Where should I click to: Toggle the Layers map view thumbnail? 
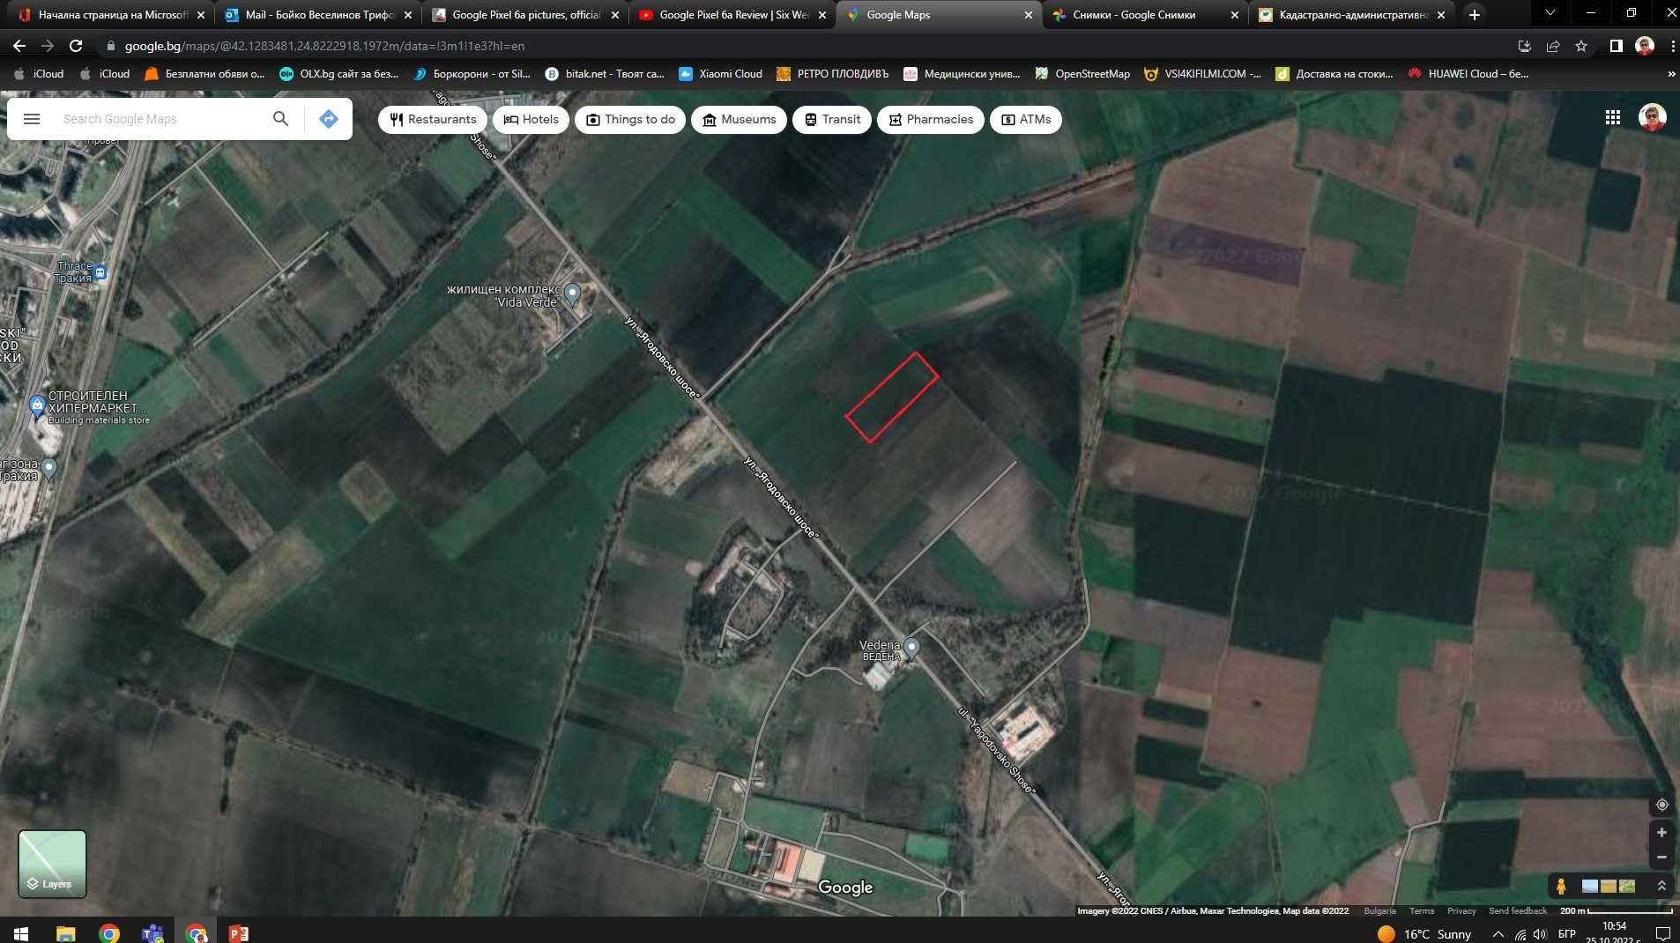coord(53,864)
